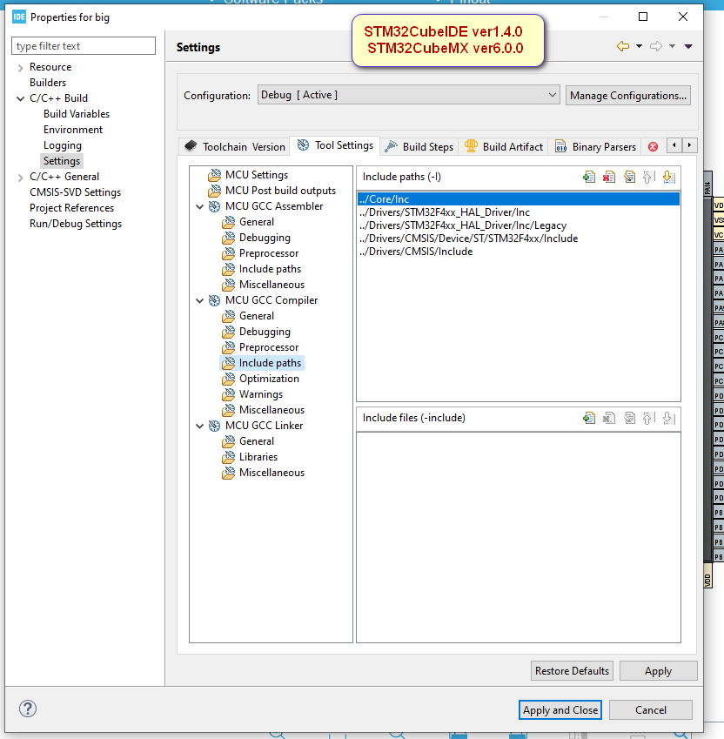Select the Tool Settings tab
This screenshot has width=724, height=739.
pos(335,145)
